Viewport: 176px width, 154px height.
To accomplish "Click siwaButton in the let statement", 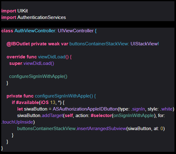I will pos(35,109).
